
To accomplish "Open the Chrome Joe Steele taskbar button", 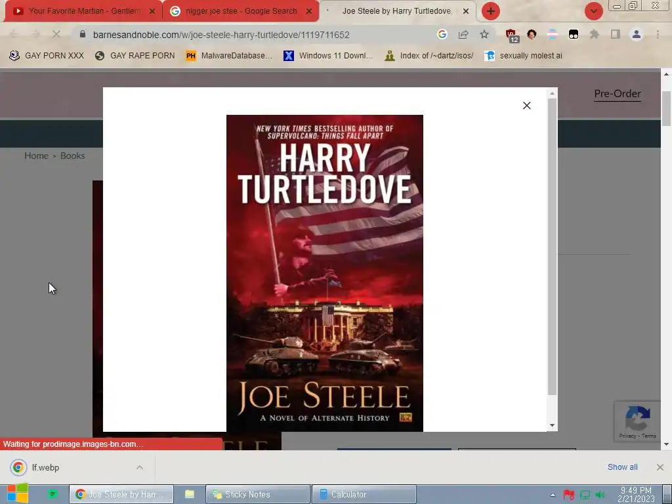I will pyautogui.click(x=121, y=494).
